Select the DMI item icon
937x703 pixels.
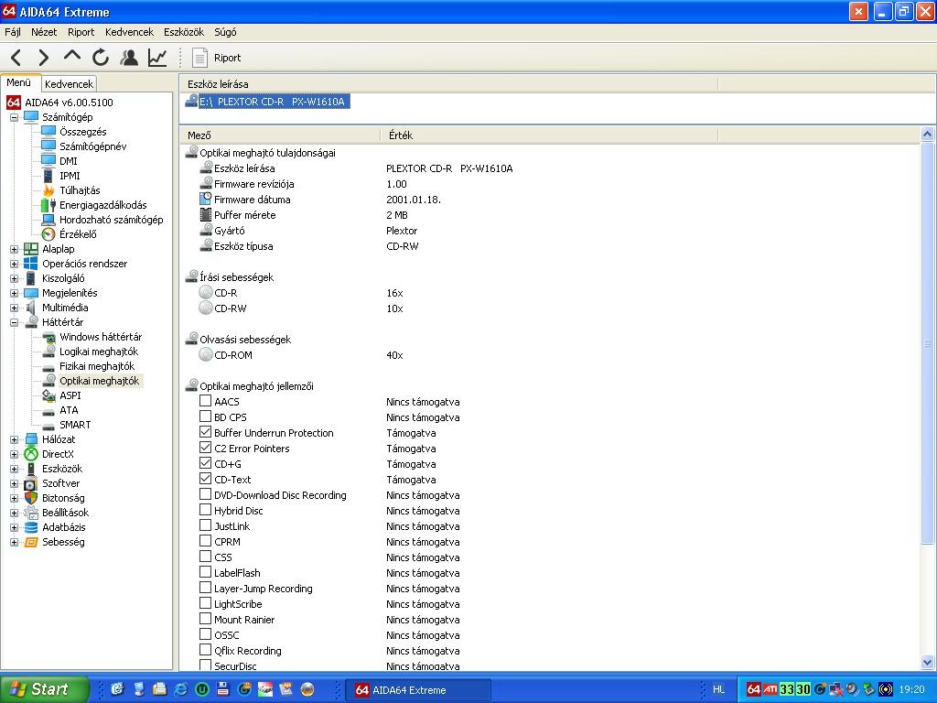48,161
